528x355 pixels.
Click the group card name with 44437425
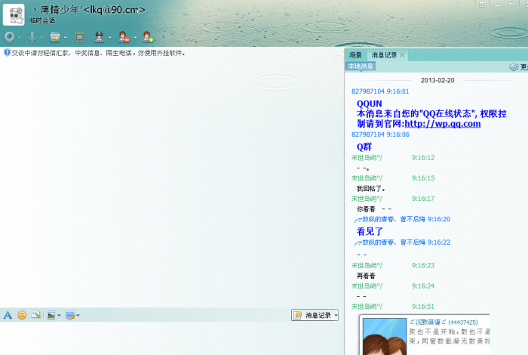444,323
